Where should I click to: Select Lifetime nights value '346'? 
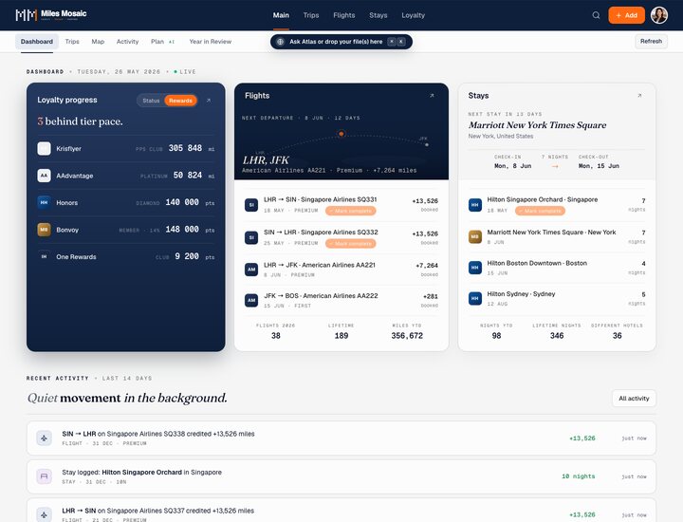[x=557, y=336]
